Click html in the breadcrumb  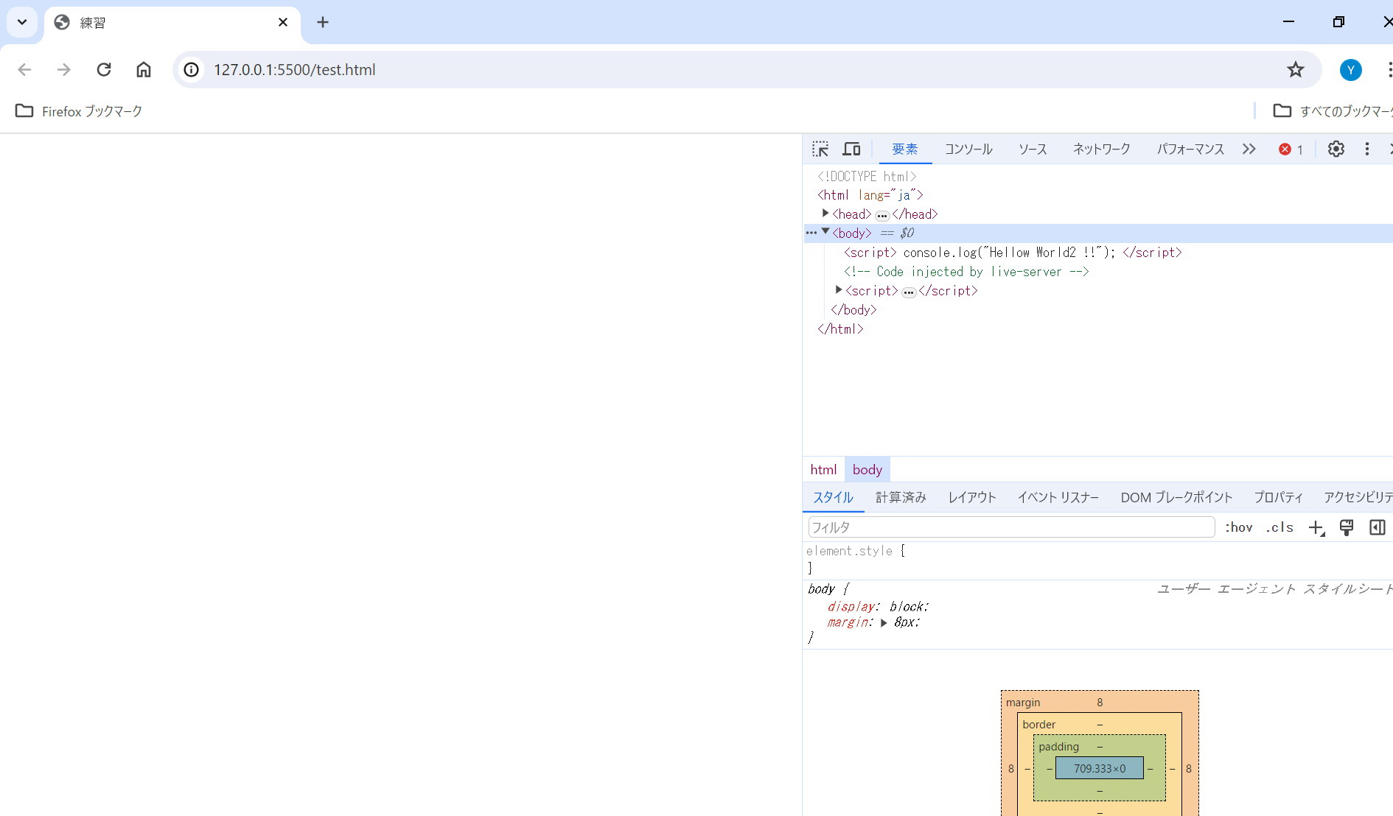click(x=823, y=470)
